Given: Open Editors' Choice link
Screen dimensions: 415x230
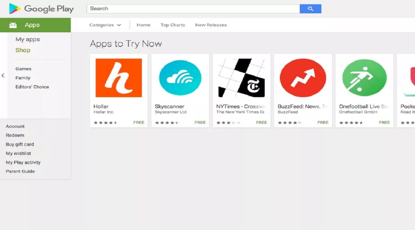Looking at the screenshot, I should click(x=32, y=87).
